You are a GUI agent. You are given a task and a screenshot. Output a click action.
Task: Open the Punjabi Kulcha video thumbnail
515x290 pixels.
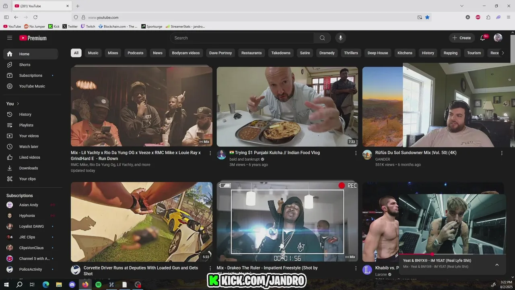[x=287, y=106]
